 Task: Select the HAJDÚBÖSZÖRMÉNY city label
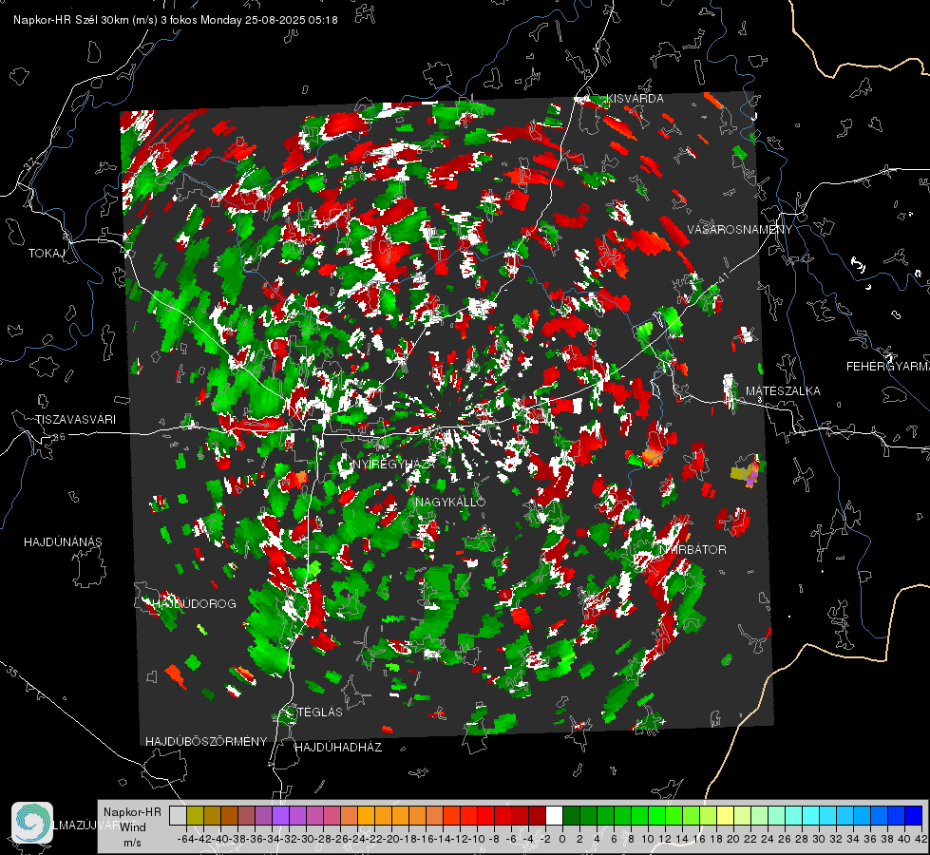point(206,742)
